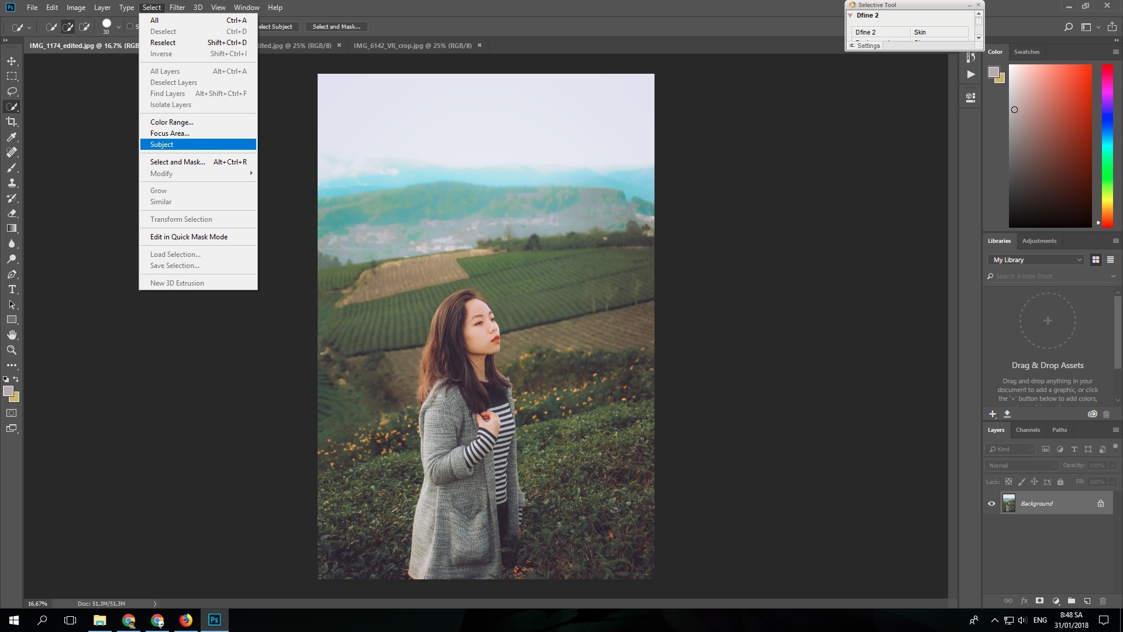Switch the Libraries panel to list view
This screenshot has width=1123, height=632.
(1110, 259)
